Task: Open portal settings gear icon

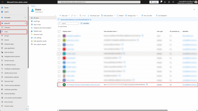Action: (x=165, y=2)
